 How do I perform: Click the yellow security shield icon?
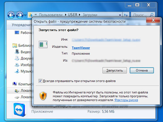coord(43,96)
